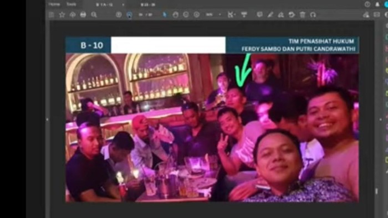Click "FERDY SAMBO DAN PUTRI CANDRAWATHI" text
This screenshot has height=218, width=388.
298,49
